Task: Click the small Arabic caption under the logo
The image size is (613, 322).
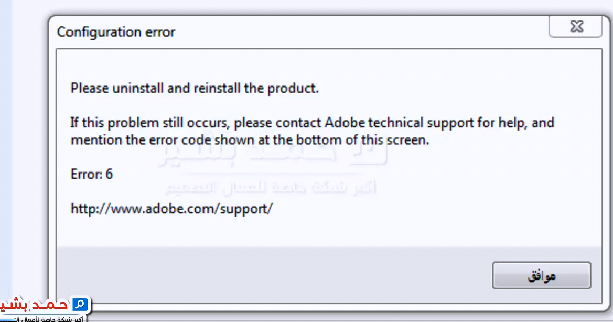Action: 42,319
